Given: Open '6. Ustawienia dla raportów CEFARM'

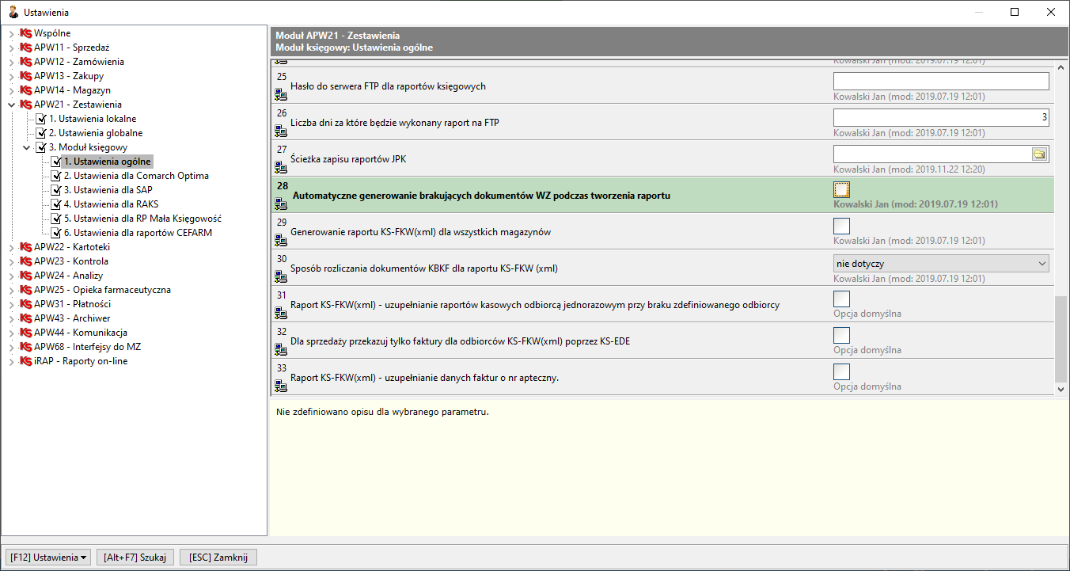Looking at the screenshot, I should [138, 233].
